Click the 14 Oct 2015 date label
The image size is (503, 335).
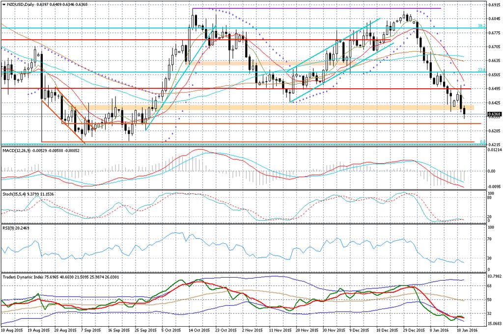coord(199,330)
